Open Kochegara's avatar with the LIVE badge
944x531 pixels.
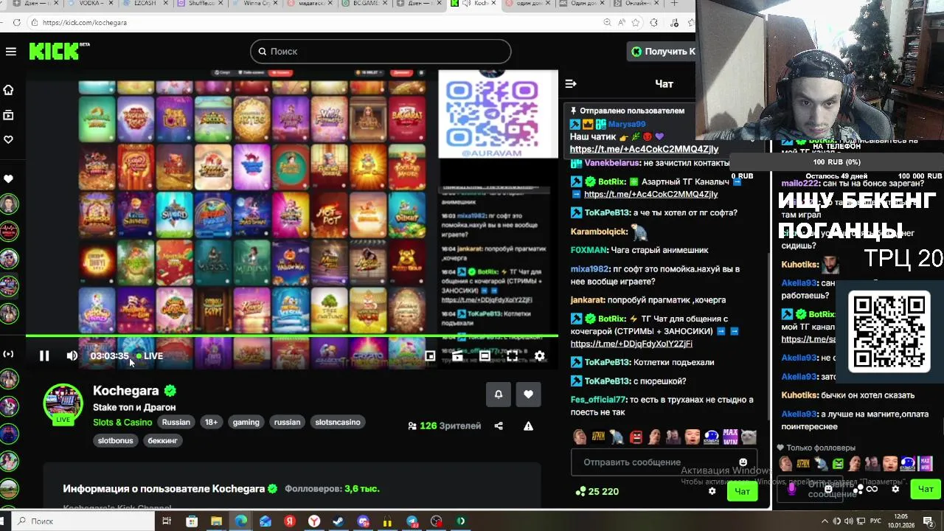point(63,404)
